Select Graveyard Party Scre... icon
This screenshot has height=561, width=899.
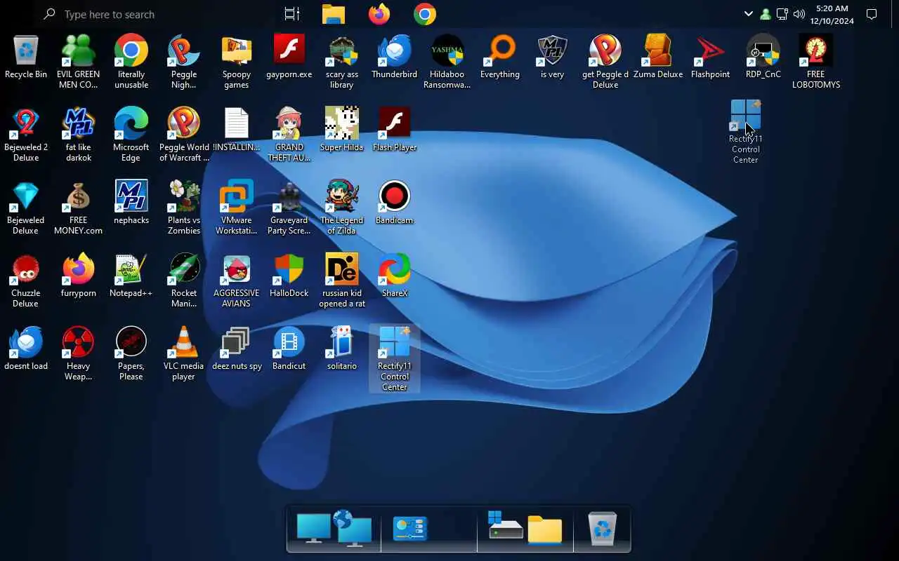pos(289,208)
